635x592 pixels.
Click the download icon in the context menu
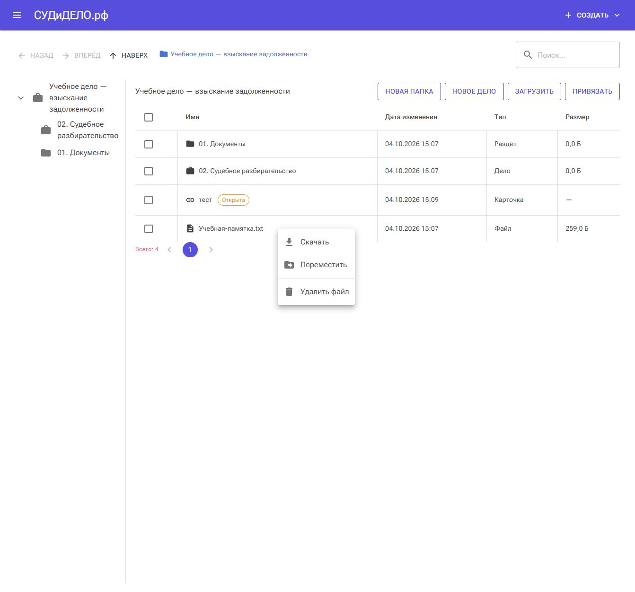(x=289, y=242)
